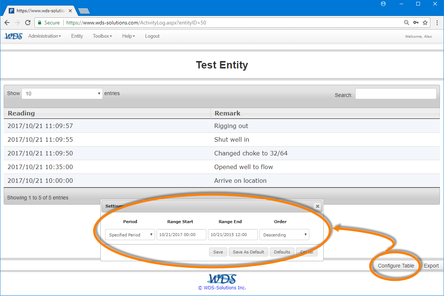Open the Entity menu item

[77, 36]
